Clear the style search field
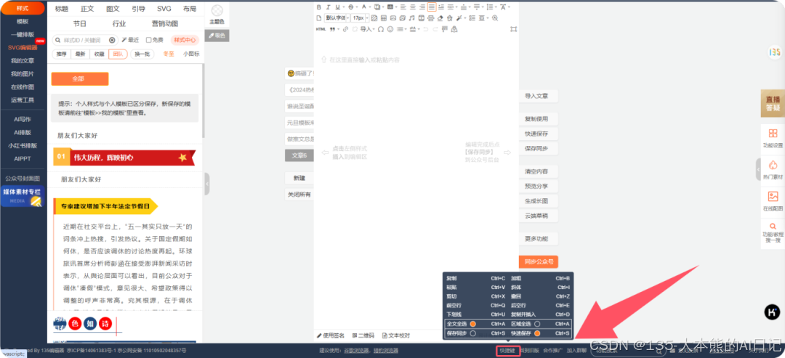The image size is (785, 358). [x=112, y=40]
